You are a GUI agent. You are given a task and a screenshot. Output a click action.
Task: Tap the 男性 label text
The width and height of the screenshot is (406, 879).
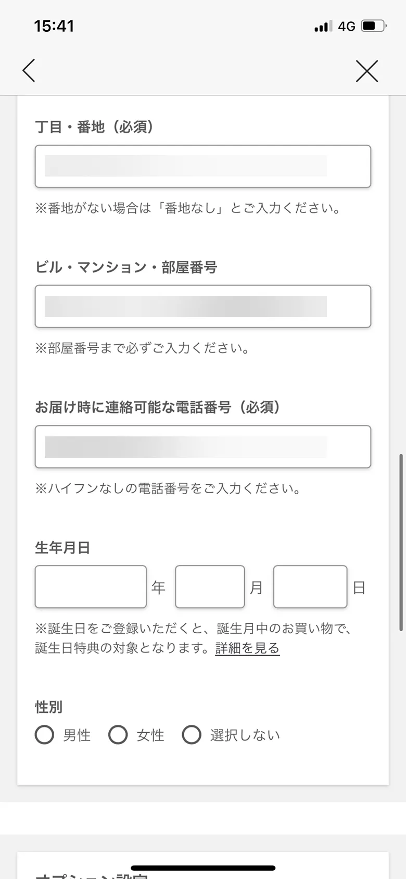77,735
